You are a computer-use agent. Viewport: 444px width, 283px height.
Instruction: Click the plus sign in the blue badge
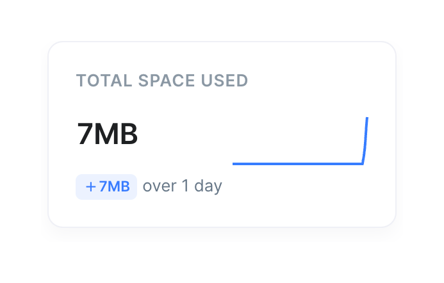(x=91, y=187)
